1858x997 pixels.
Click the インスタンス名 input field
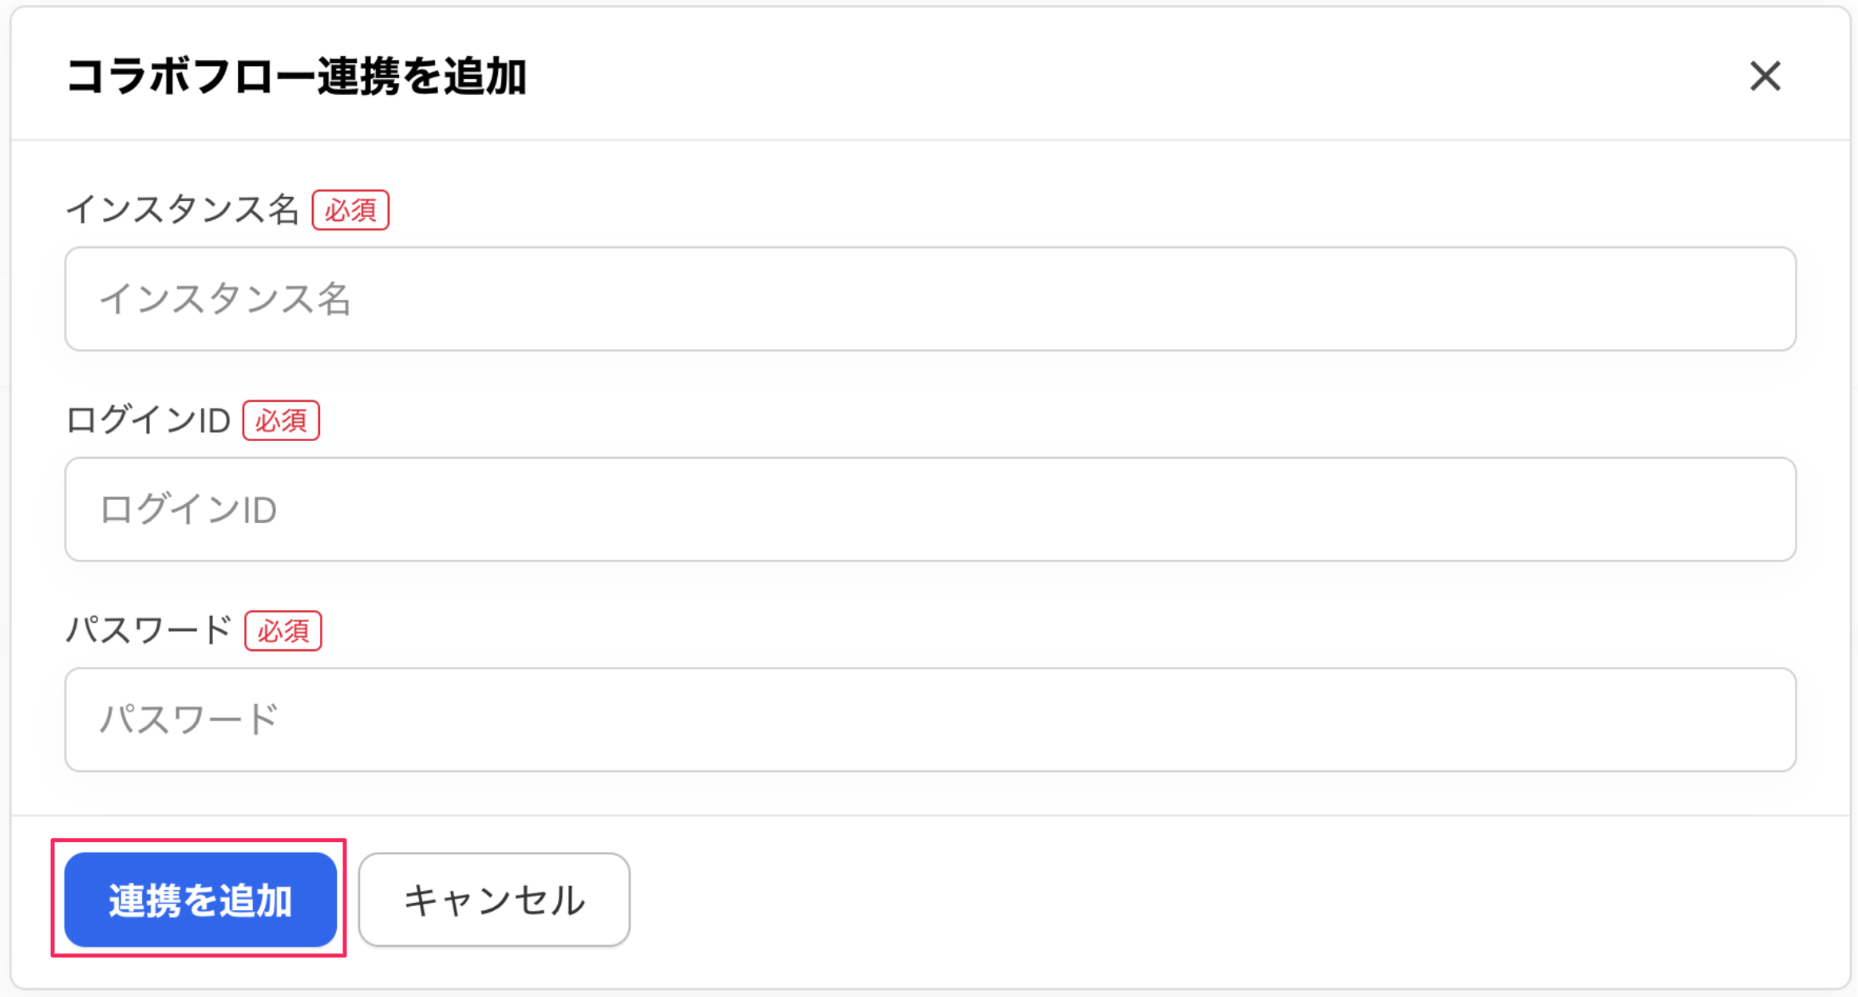(x=930, y=298)
